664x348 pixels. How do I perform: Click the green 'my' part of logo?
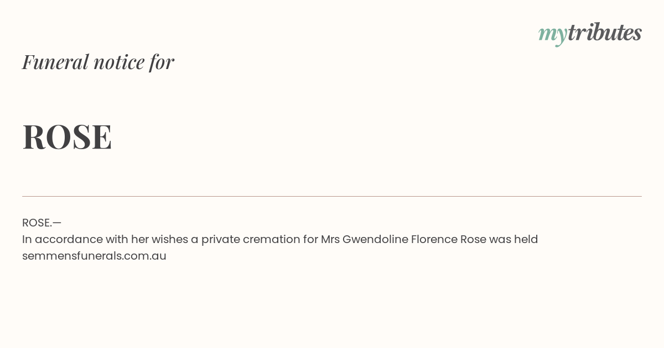click(553, 35)
